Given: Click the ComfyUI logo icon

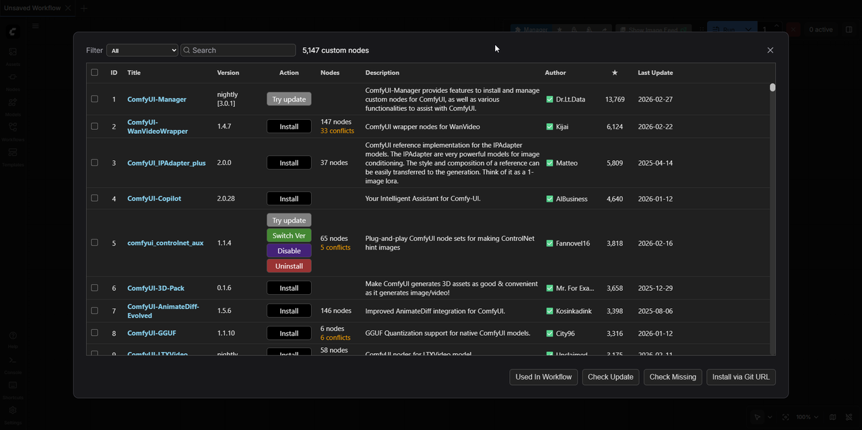Looking at the screenshot, I should 13,32.
